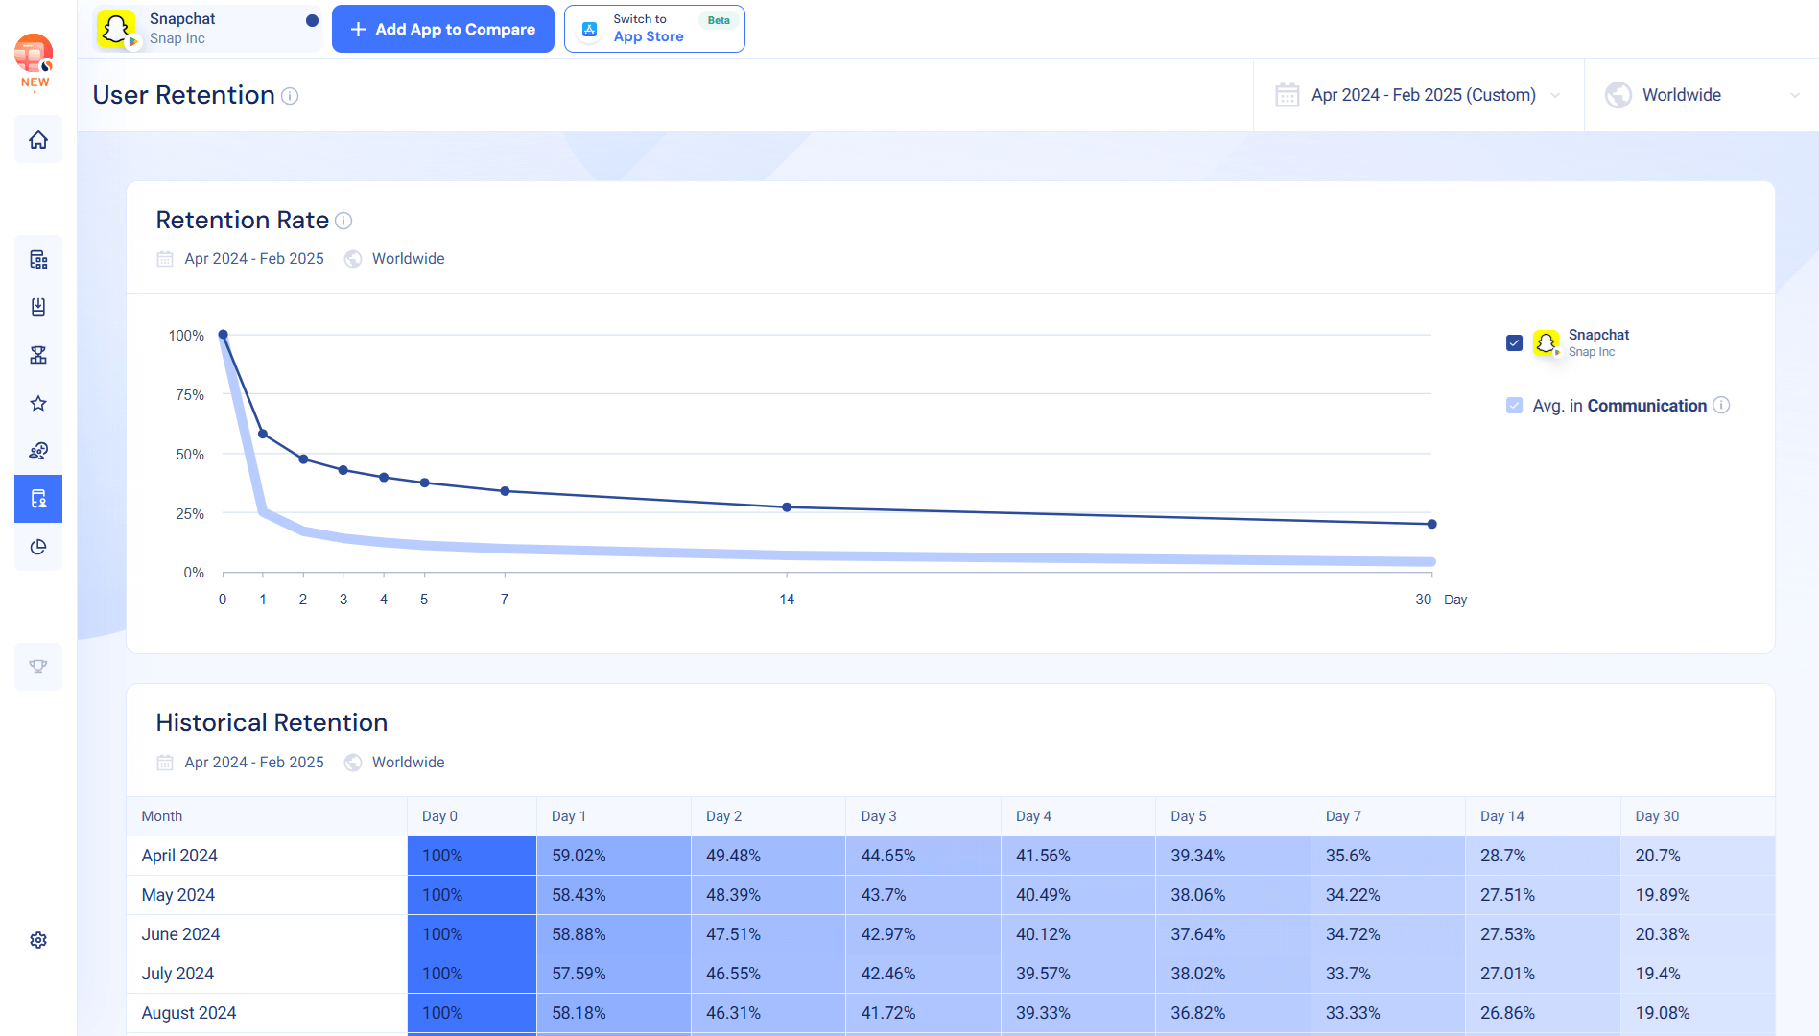Viewport: 1819px width, 1036px height.
Task: Select the audience insights sidebar icon
Action: point(38,451)
